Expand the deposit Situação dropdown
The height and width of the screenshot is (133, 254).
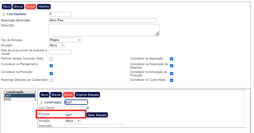click(57, 45)
